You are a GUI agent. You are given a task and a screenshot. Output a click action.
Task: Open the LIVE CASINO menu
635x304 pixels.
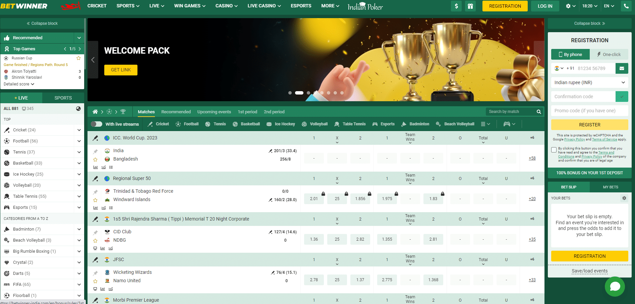click(x=264, y=6)
